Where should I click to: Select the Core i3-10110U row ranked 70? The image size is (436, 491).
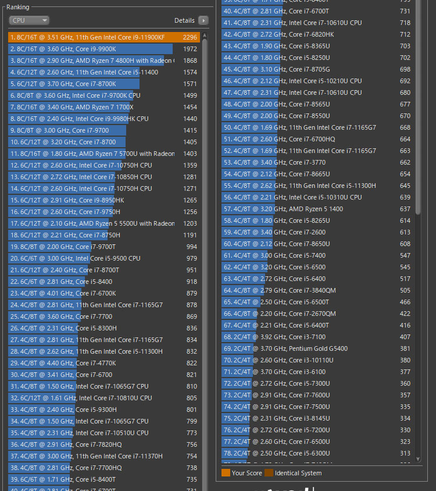pyautogui.click(x=317, y=360)
